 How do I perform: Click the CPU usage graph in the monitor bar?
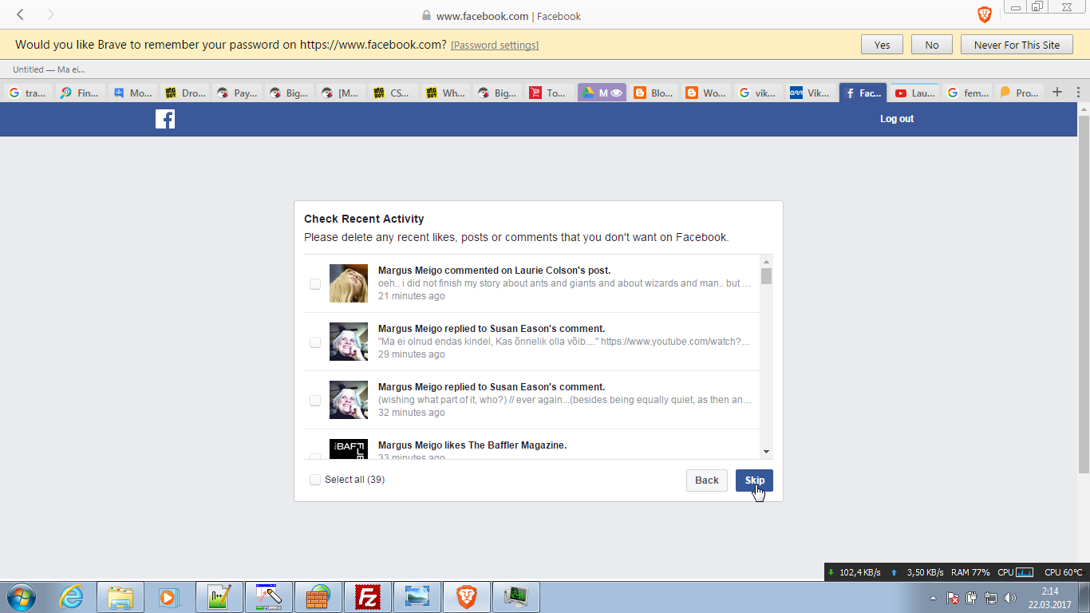[x=1024, y=572]
